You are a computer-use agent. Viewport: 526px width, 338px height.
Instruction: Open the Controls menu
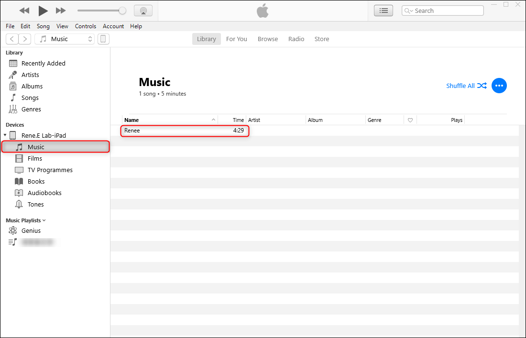coord(86,26)
